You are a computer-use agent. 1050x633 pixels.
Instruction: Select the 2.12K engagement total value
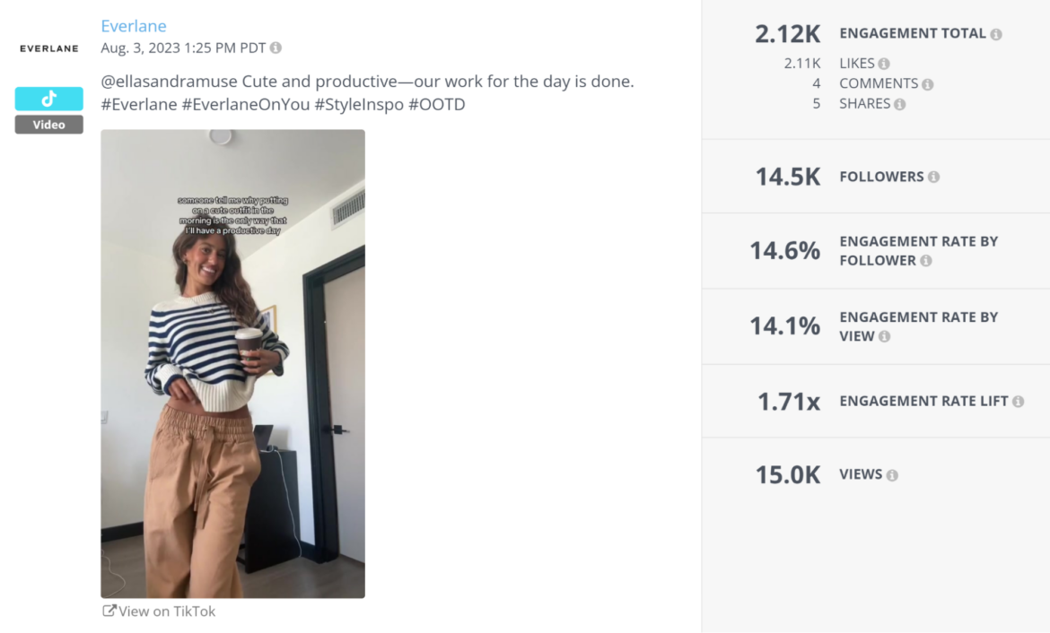tap(787, 33)
